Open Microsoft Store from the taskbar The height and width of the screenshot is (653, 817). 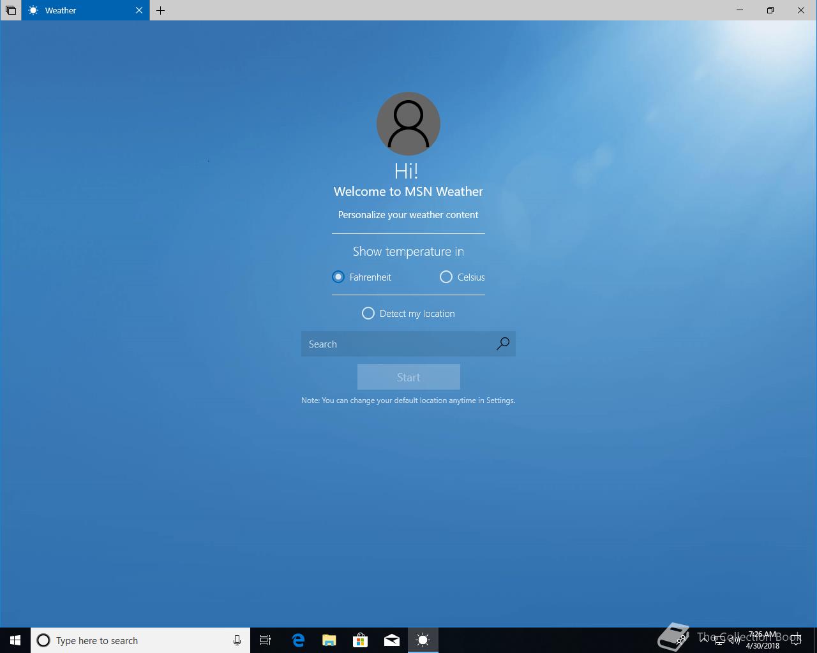(361, 640)
